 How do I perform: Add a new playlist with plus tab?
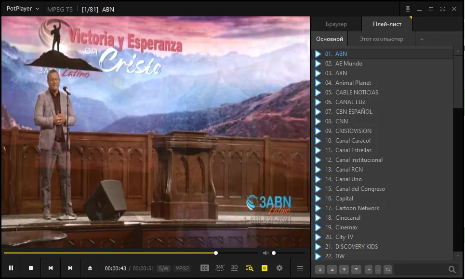click(x=422, y=39)
